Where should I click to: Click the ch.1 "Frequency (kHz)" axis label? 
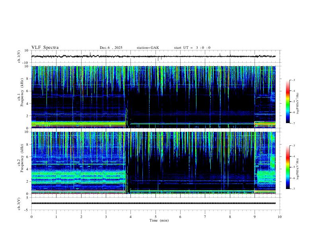[x=22, y=92]
